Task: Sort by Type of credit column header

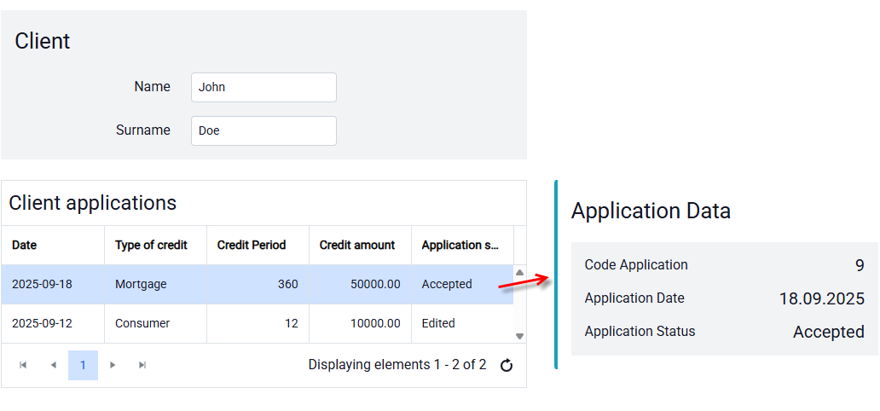Action: point(155,246)
